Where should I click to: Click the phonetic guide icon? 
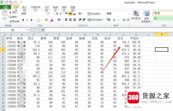pos(59,20)
